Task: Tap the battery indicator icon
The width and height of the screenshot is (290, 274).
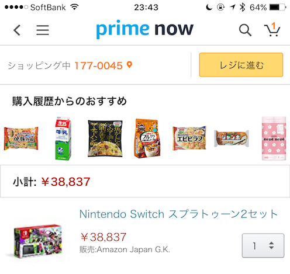Action: click(278, 8)
